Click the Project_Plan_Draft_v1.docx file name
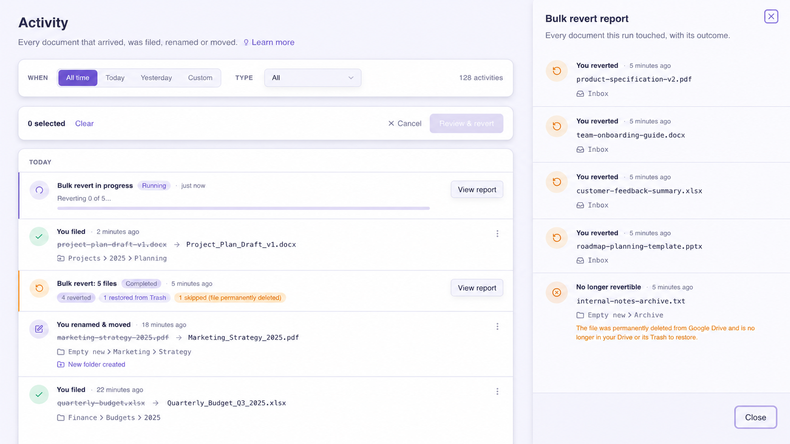790x444 pixels. (241, 244)
